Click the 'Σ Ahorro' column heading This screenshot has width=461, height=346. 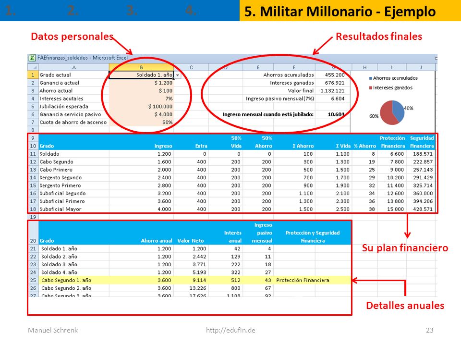(x=303, y=146)
